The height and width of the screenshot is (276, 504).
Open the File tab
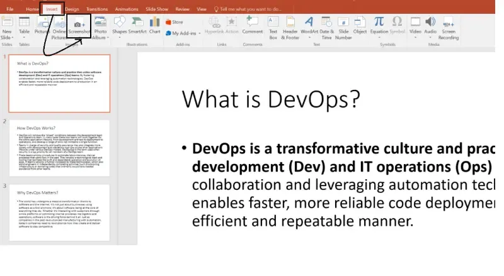(x=10, y=9)
